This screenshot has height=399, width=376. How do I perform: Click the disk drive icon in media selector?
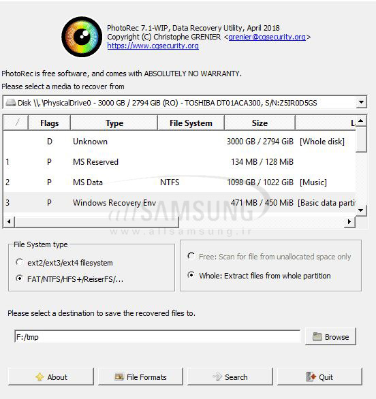[11, 103]
